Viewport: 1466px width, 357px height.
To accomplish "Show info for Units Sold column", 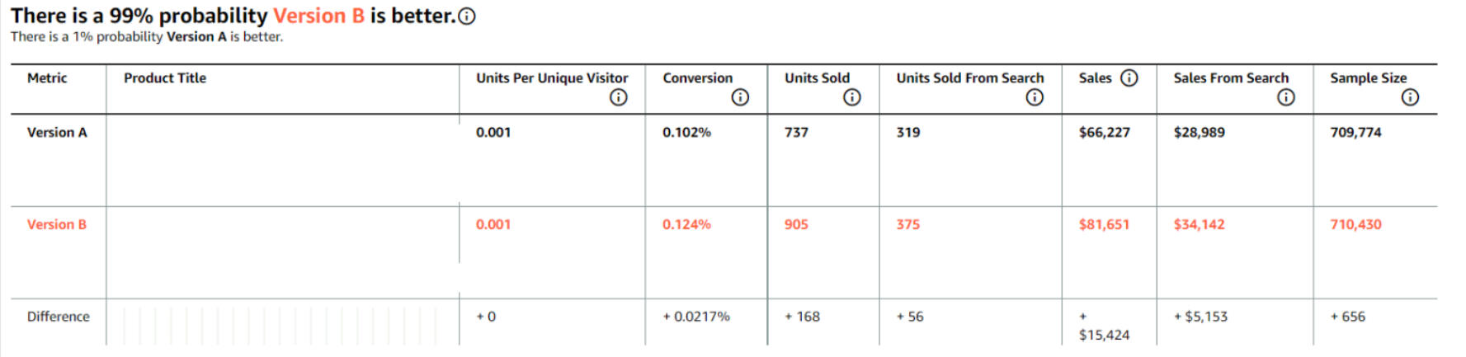I will point(852,97).
